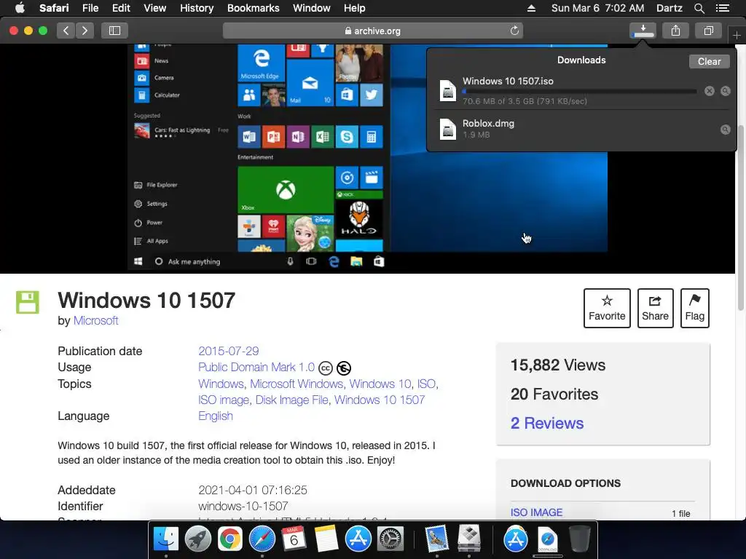Click the Windows 10 1507.iso file icon
746x559 pixels.
(448, 90)
